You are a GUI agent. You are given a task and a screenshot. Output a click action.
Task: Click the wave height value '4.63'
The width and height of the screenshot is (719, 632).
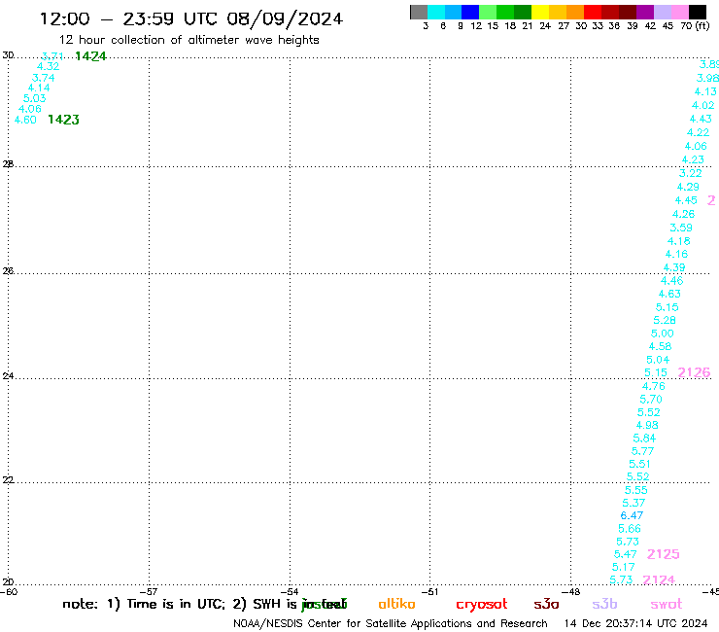coord(669,294)
